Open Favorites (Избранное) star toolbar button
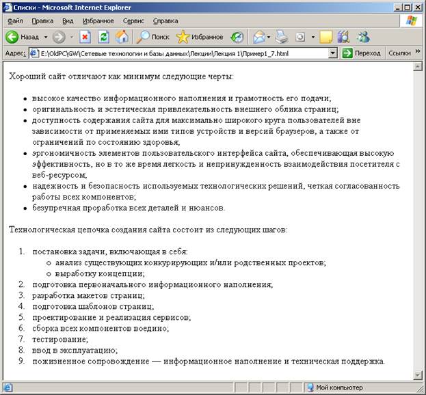 click(x=200, y=37)
